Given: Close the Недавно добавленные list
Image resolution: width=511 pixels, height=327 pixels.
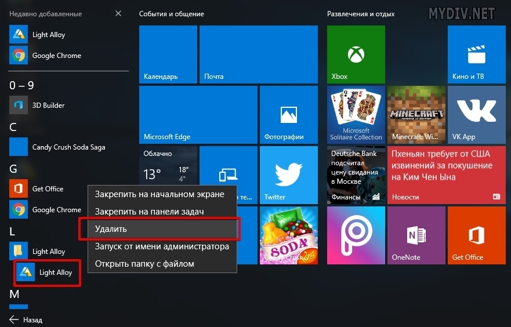Looking at the screenshot, I should tap(118, 13).
